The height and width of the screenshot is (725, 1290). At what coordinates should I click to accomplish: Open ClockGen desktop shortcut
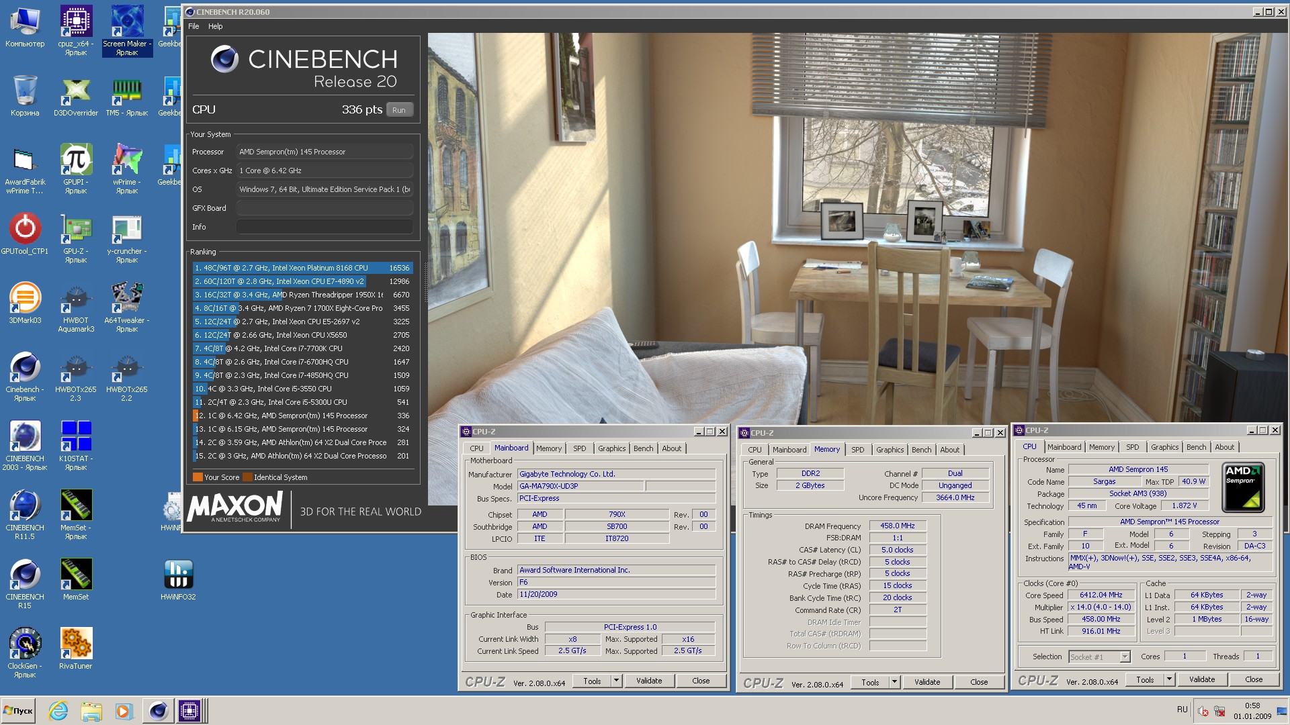(x=25, y=653)
